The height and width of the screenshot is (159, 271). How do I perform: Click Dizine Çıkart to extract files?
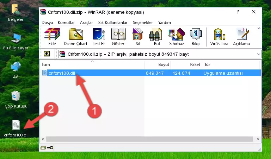[75, 37]
